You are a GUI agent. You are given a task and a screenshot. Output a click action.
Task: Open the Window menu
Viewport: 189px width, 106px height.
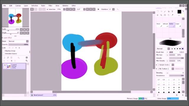click(x=65, y=6)
